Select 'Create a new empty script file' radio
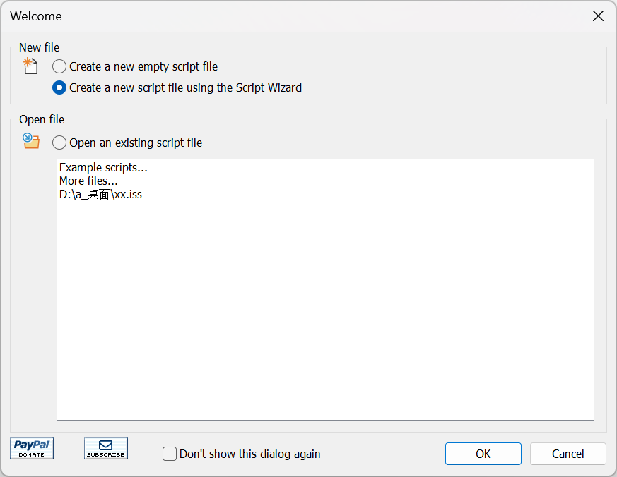The image size is (617, 477). coord(59,66)
